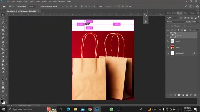The height and width of the screenshot is (112, 200).
Task: Click the background color swatch
Action: tap(3, 103)
